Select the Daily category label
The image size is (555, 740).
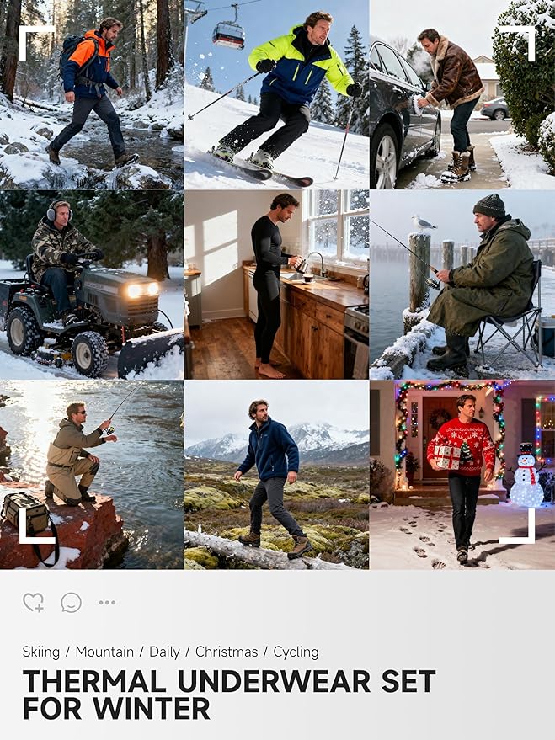tap(164, 652)
